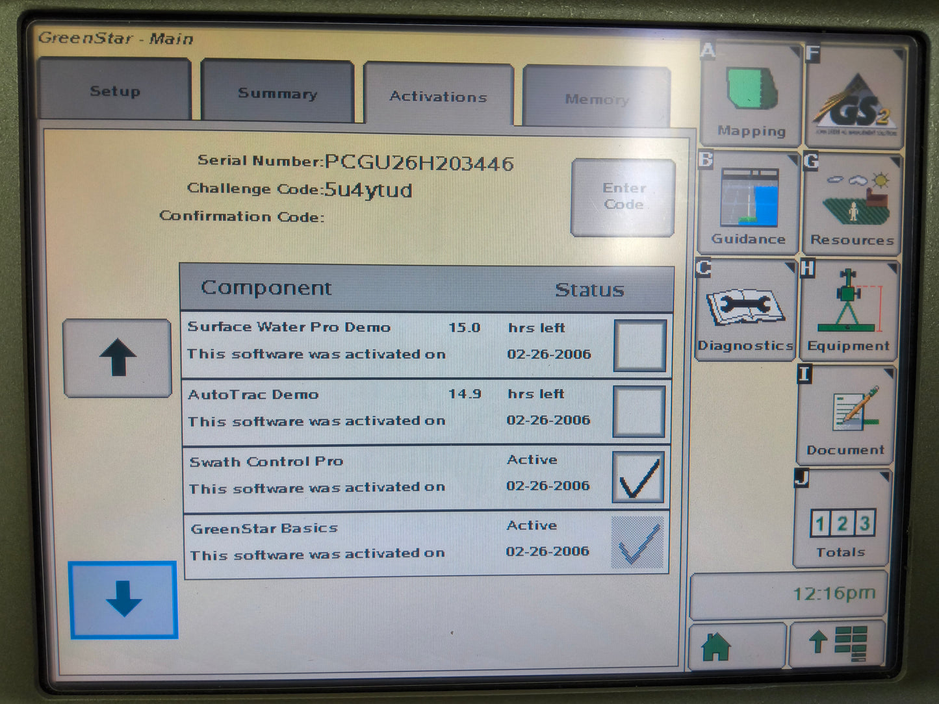
Task: Select the Activations tab
Action: [x=439, y=95]
